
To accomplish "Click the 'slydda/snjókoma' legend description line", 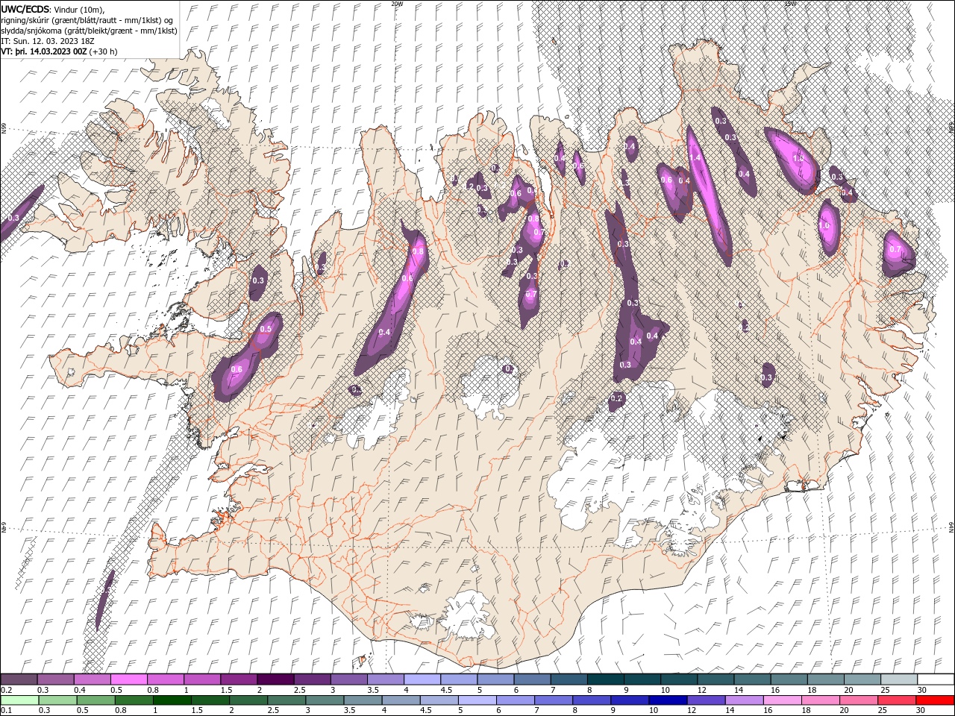I will coord(89,31).
